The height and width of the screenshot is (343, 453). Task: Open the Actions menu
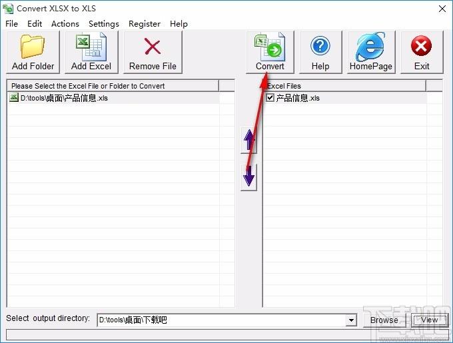[x=65, y=24]
